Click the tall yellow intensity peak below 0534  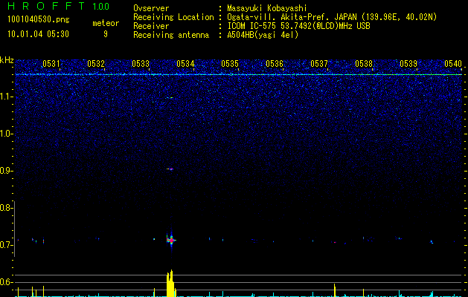point(170,284)
